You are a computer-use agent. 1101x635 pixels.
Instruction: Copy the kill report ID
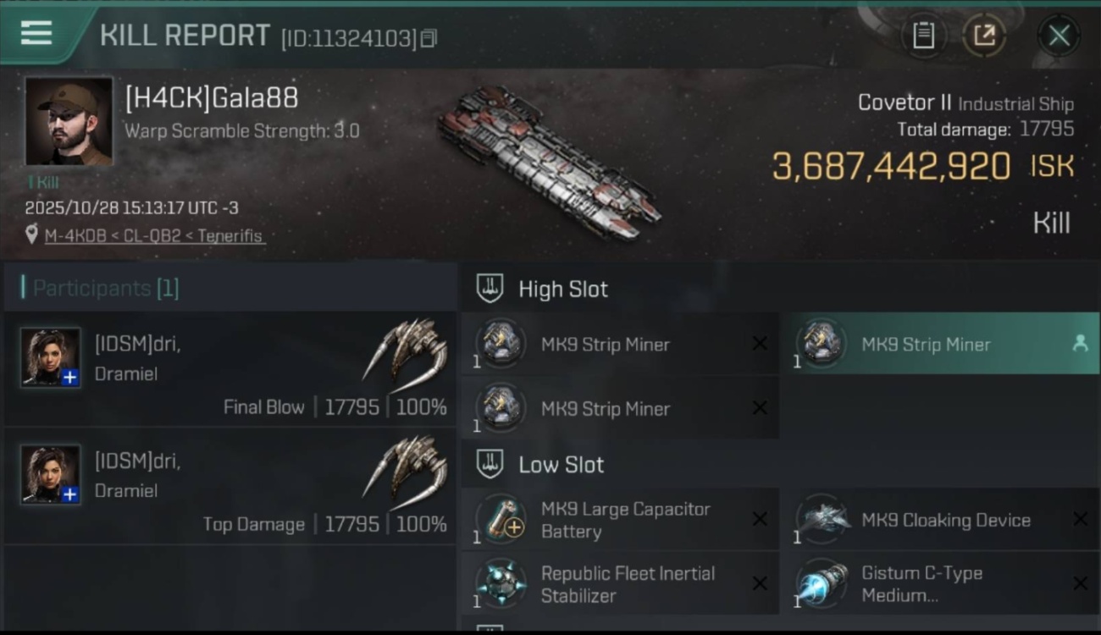[x=429, y=38]
